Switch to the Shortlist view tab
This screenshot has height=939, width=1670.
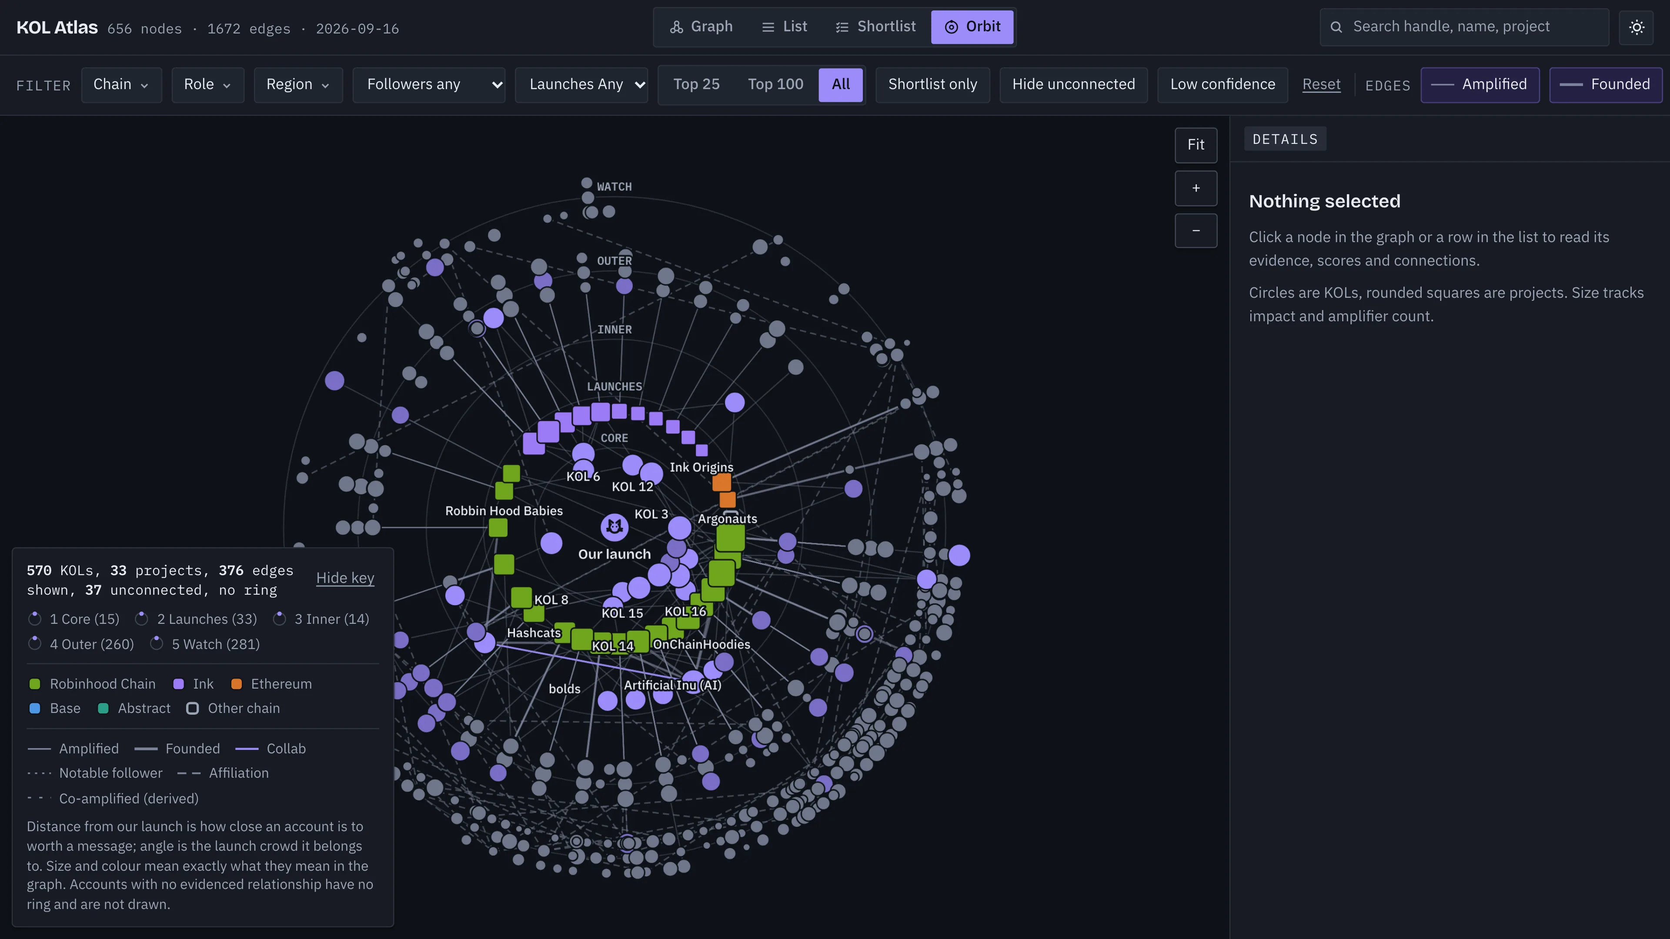coord(876,27)
